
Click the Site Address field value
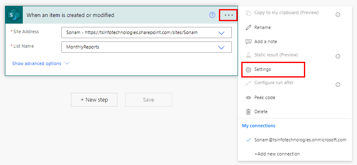pos(147,33)
